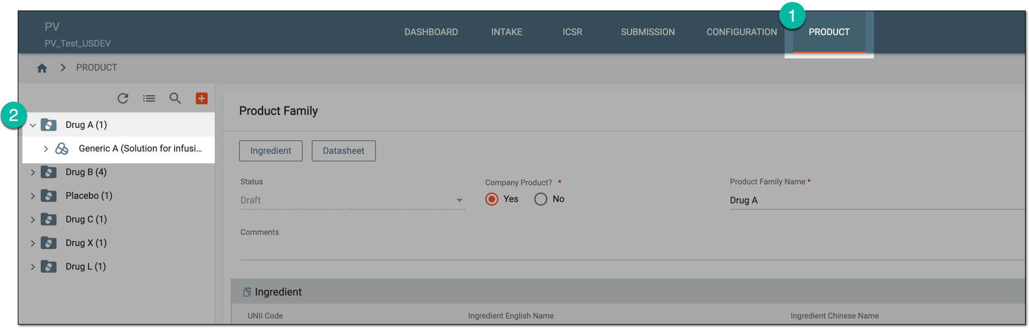Click the Product Family Name field
The height and width of the screenshot is (328, 1029).
877,200
